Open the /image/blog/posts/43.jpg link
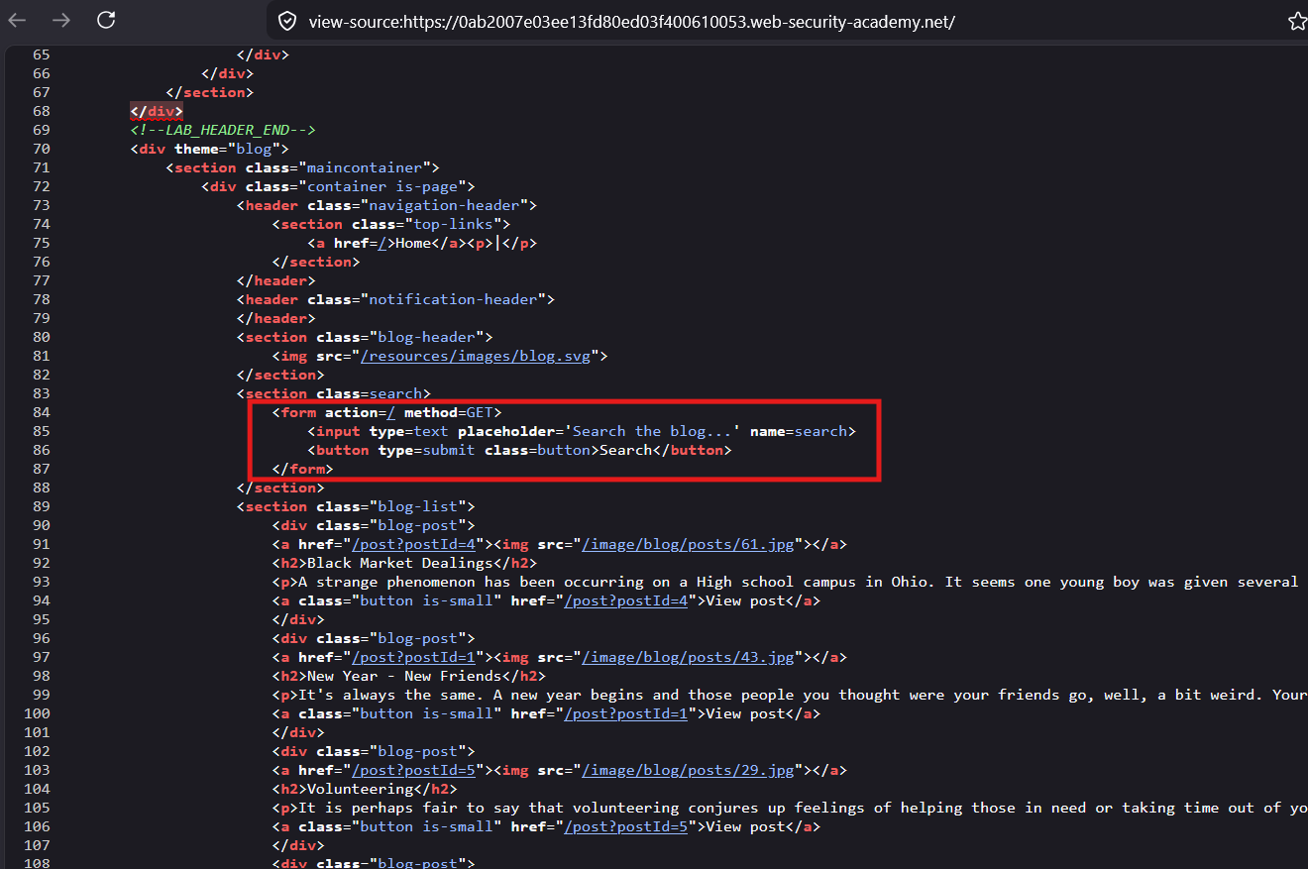This screenshot has height=869, width=1308. pyautogui.click(x=688, y=657)
